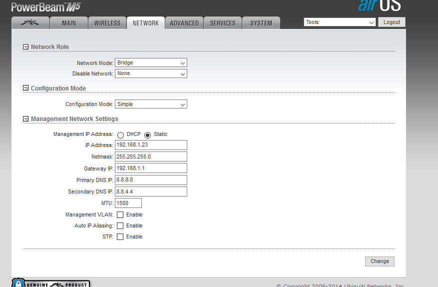Collapse the Configuration Mode section

click(x=25, y=88)
